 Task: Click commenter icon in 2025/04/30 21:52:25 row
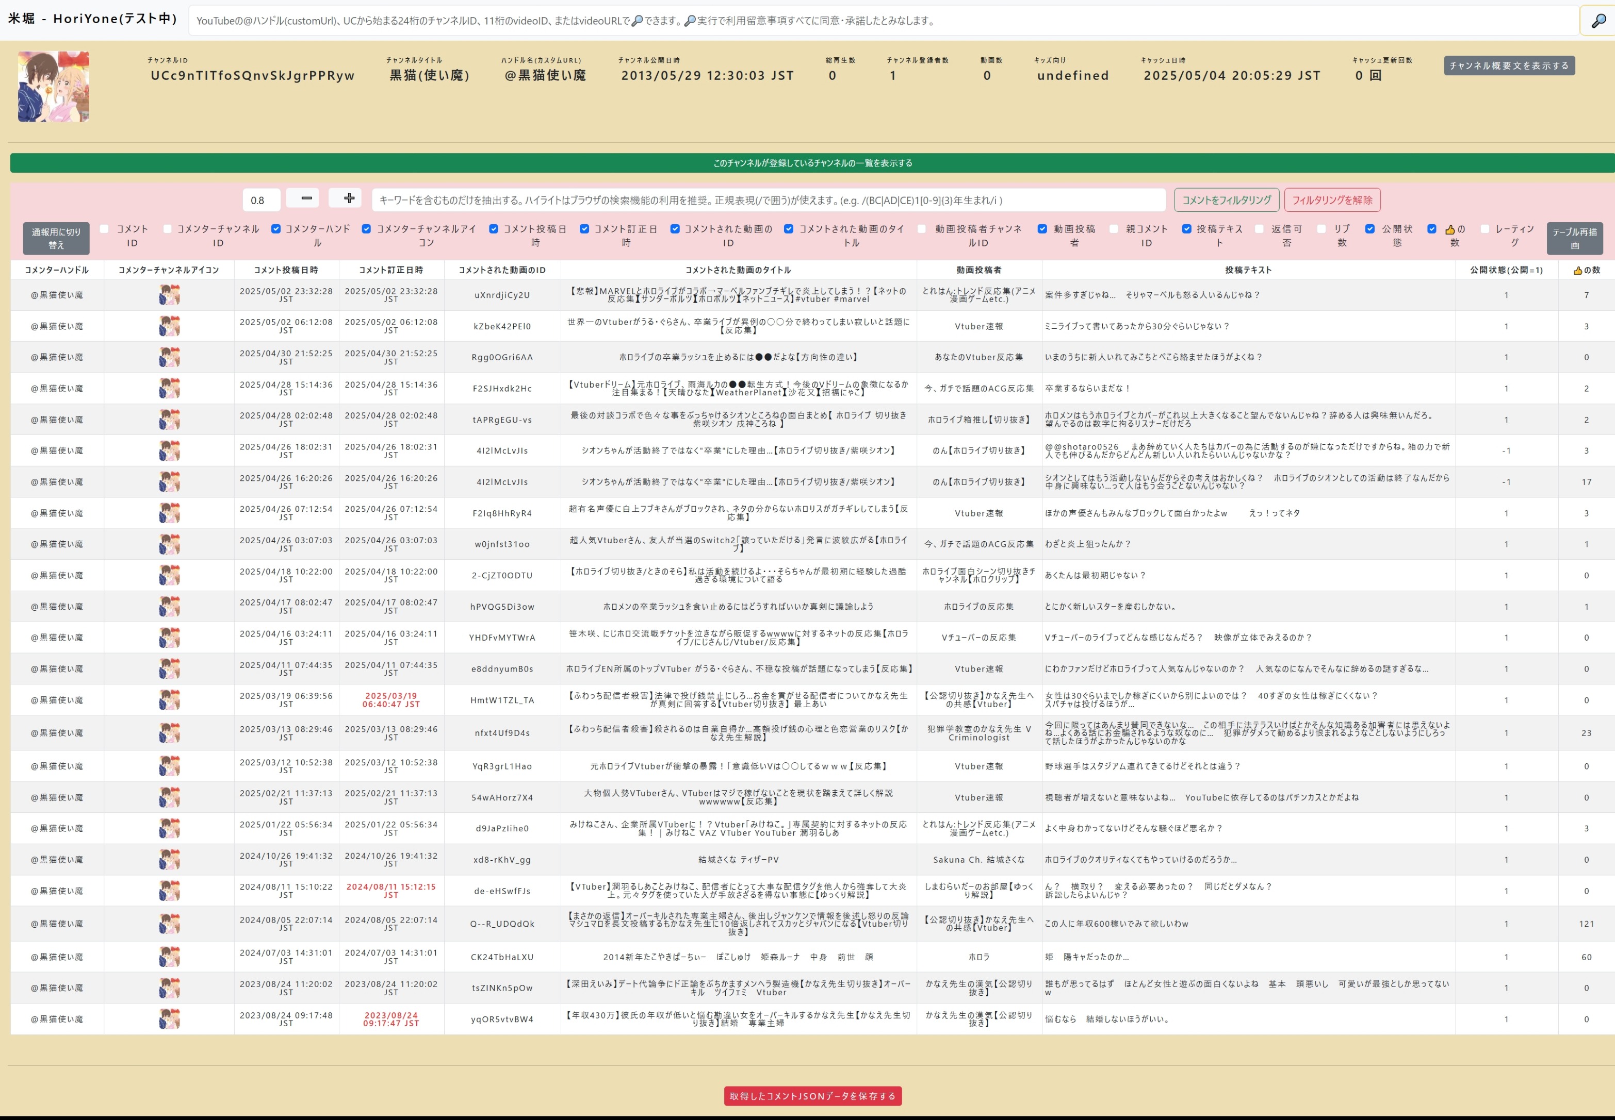(169, 357)
